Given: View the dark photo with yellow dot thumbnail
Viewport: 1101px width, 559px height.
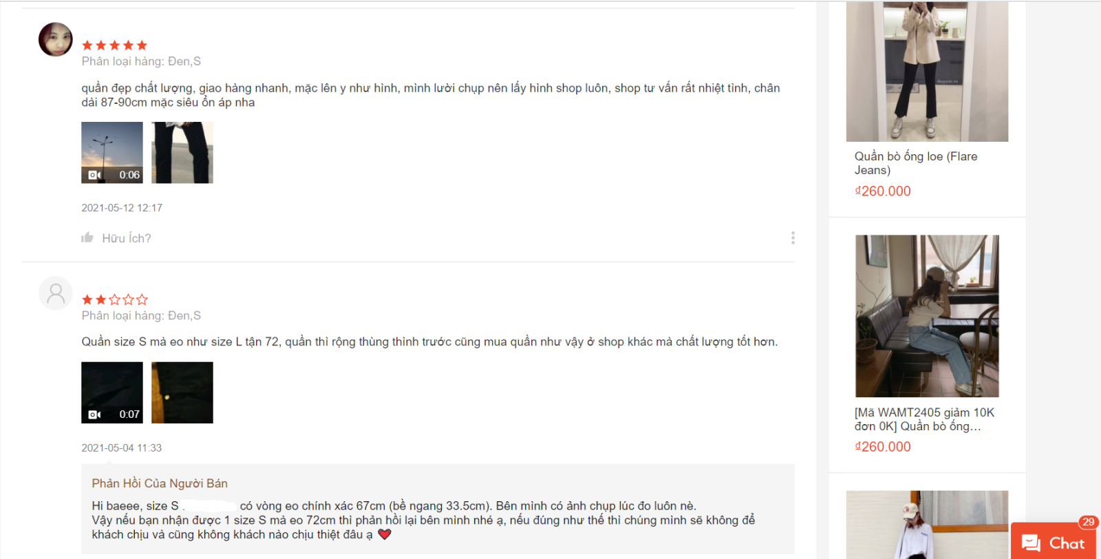Looking at the screenshot, I should coord(182,392).
